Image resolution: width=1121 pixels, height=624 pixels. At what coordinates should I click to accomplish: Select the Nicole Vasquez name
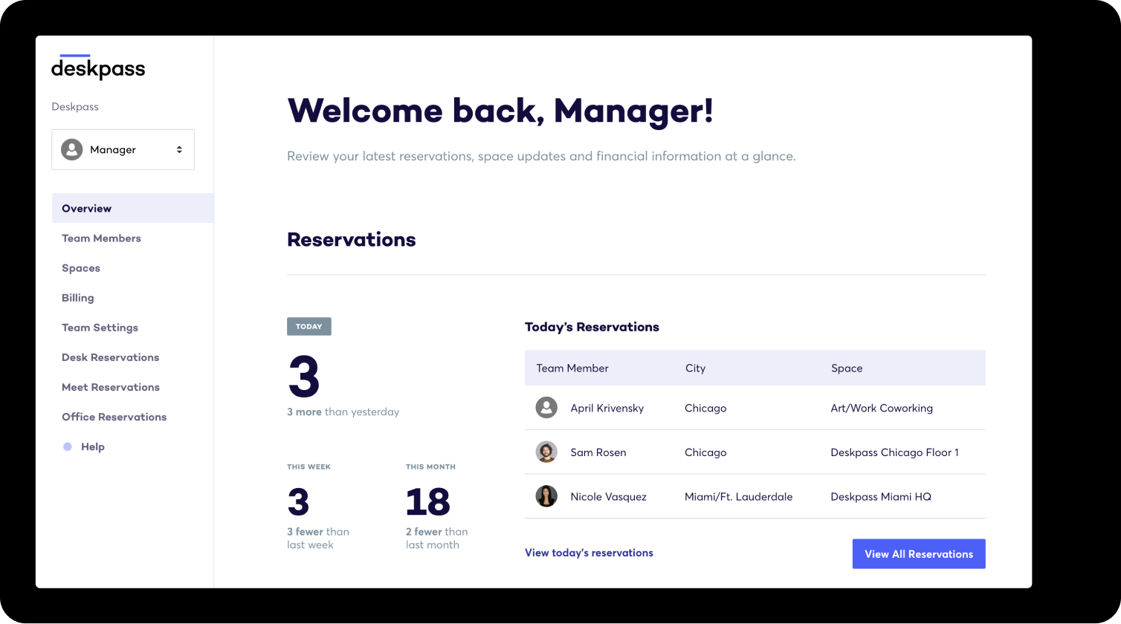(609, 496)
